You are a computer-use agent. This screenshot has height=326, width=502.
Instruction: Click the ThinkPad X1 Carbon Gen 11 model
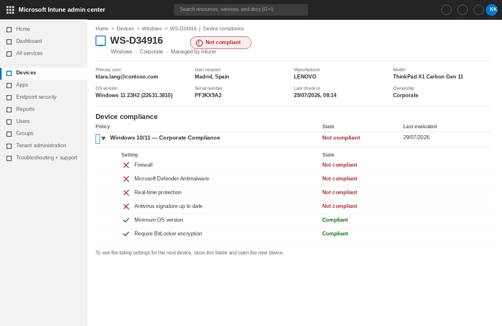click(x=428, y=77)
